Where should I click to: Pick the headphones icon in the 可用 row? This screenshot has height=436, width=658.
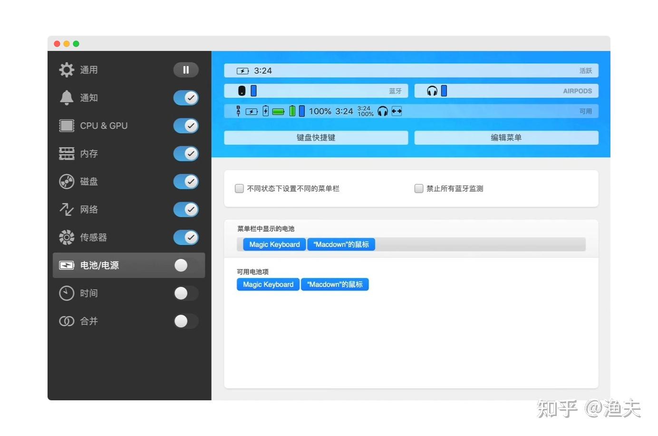click(383, 111)
